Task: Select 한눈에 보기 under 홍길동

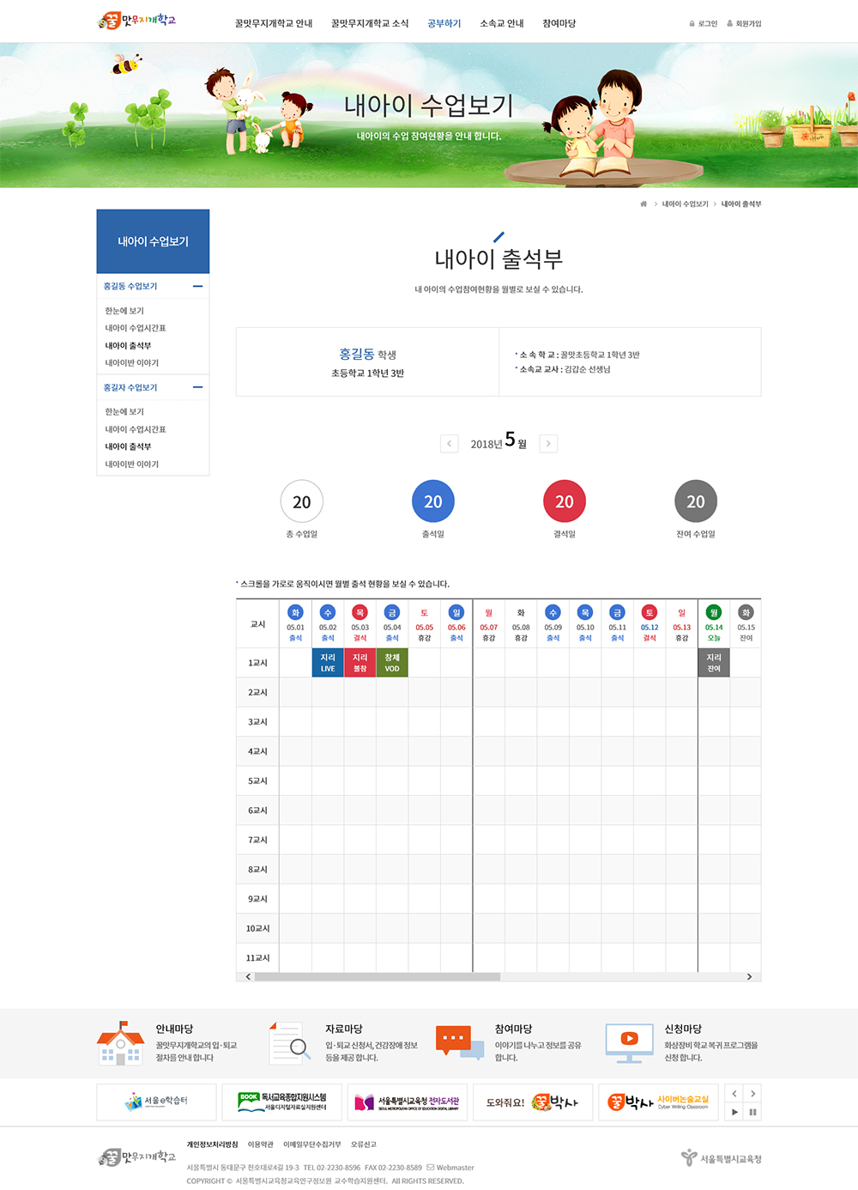Action: tap(124, 311)
